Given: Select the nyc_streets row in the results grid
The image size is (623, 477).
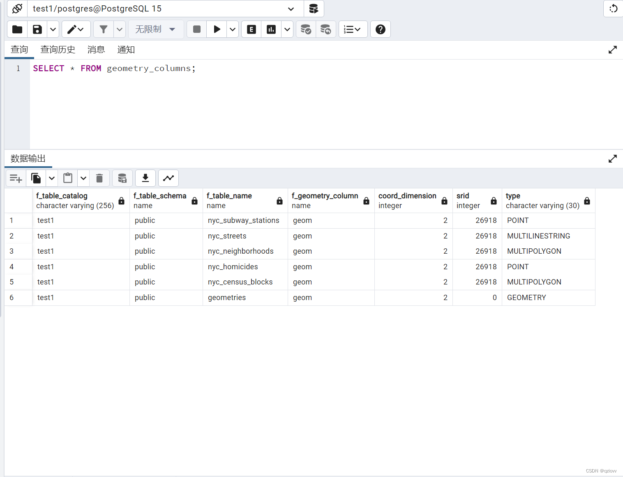Looking at the screenshot, I should point(227,236).
